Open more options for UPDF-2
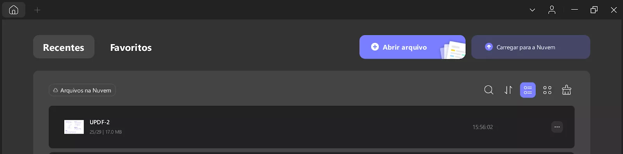The image size is (623, 154). [557, 127]
